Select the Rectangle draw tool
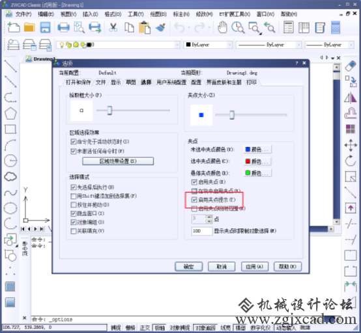The width and height of the screenshot is (361, 333). pos(10,129)
